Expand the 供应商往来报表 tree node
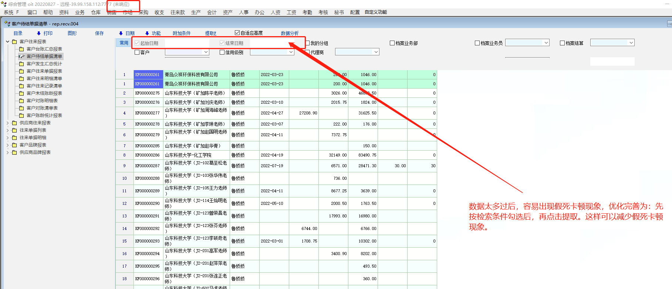The width and height of the screenshot is (672, 289). [8, 123]
